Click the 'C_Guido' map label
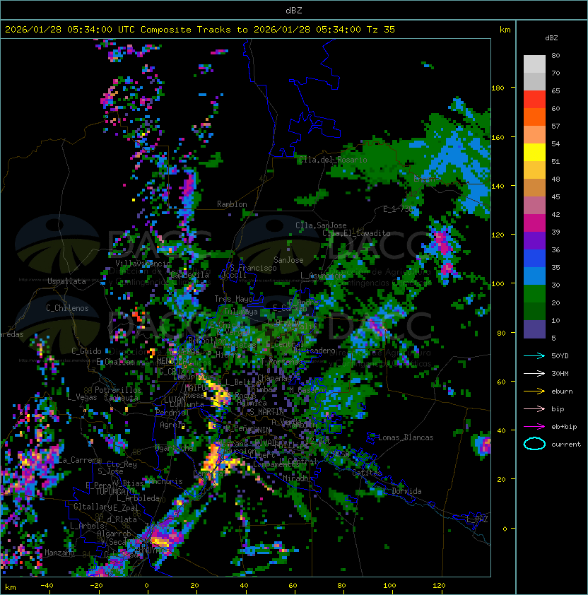Screen dimensions: 588x595 (86, 351)
